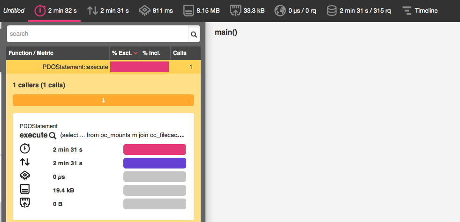Click the magnifier icon next to execute

(x=53, y=136)
